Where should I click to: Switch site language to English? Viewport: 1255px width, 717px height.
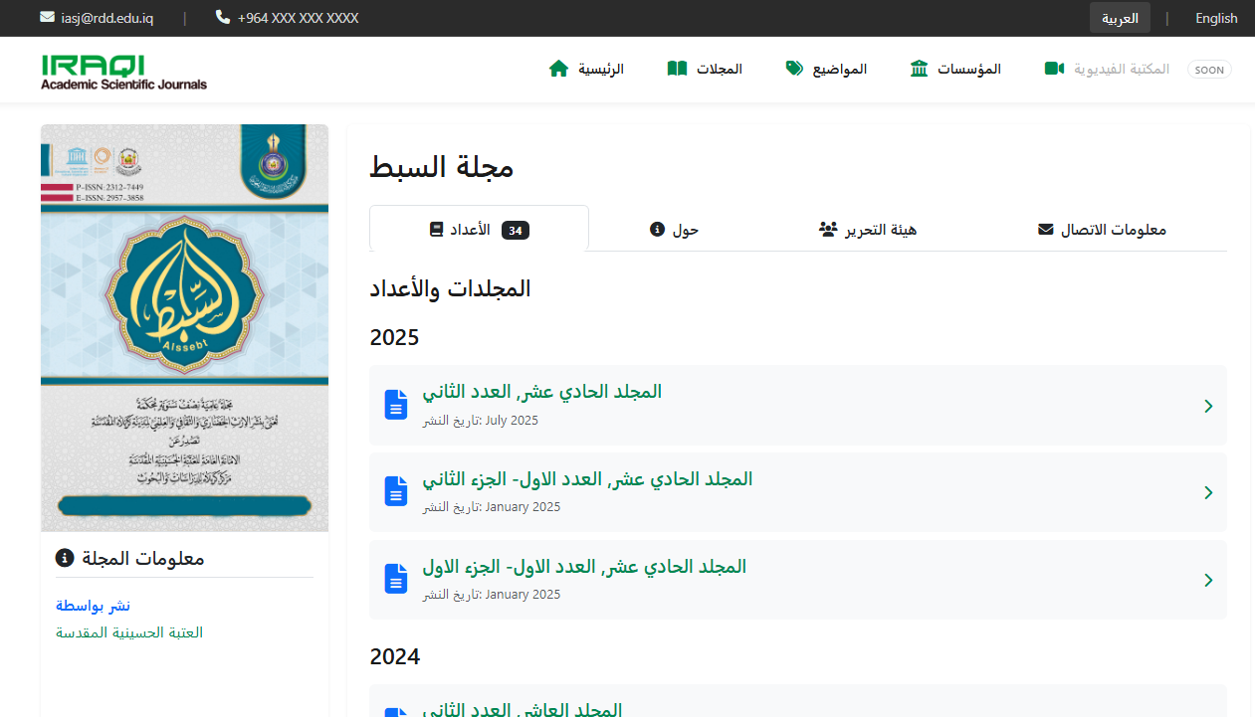(x=1215, y=17)
